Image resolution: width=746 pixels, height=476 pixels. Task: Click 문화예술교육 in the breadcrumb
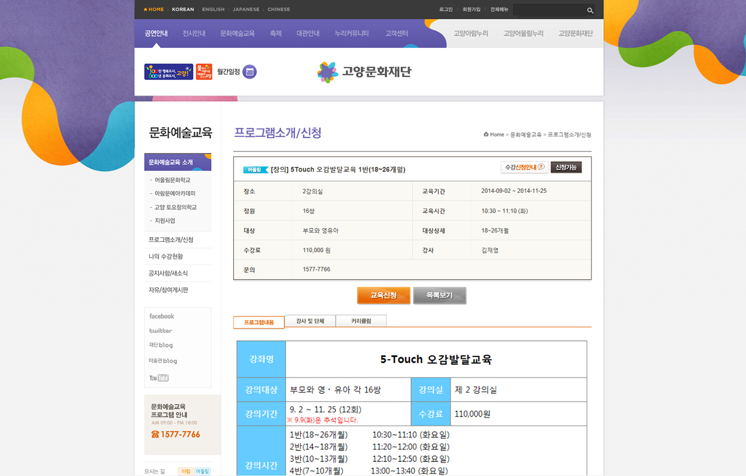click(526, 135)
